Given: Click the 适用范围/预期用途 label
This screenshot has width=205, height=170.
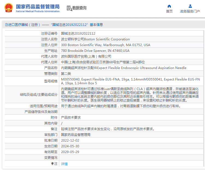Looking at the screenshot, I should click(x=43, y=106).
